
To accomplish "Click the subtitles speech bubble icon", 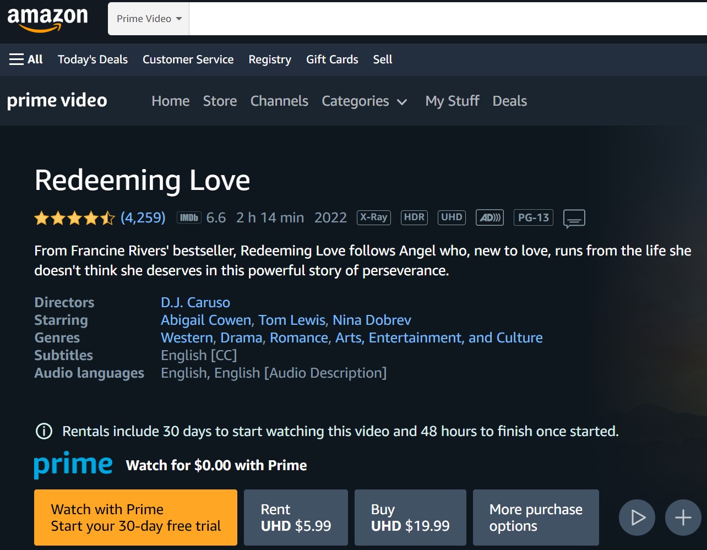I will coord(574,219).
